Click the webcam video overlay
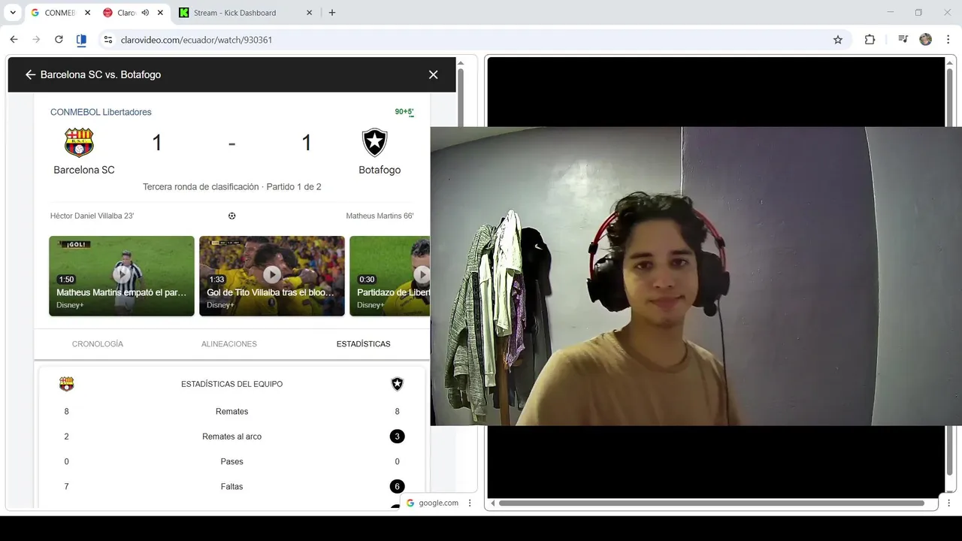962x541 pixels. 696,276
